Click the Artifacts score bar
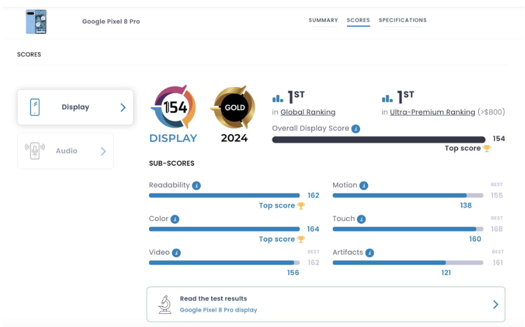The height and width of the screenshot is (327, 525). pyautogui.click(x=408, y=263)
